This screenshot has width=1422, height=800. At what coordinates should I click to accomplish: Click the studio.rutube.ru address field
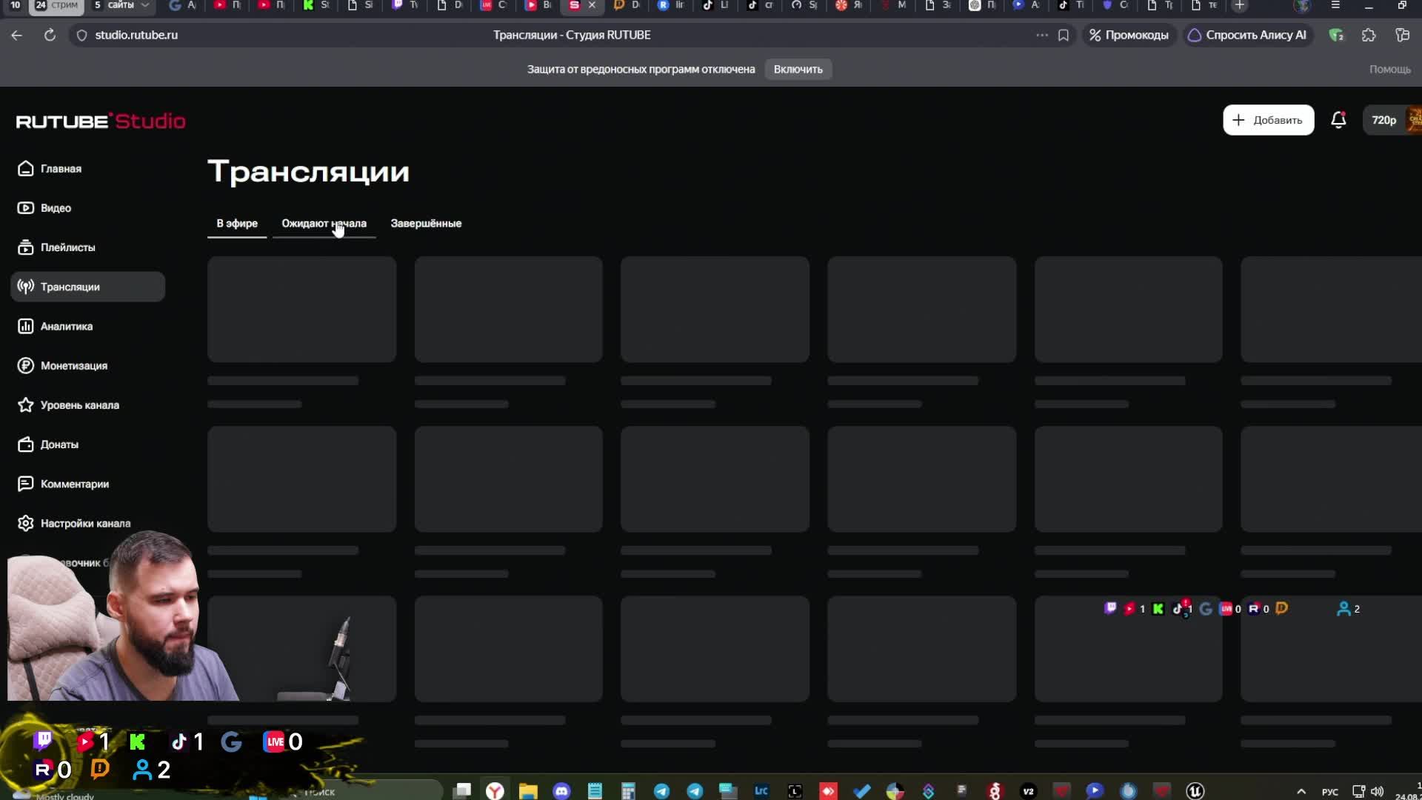pos(136,35)
